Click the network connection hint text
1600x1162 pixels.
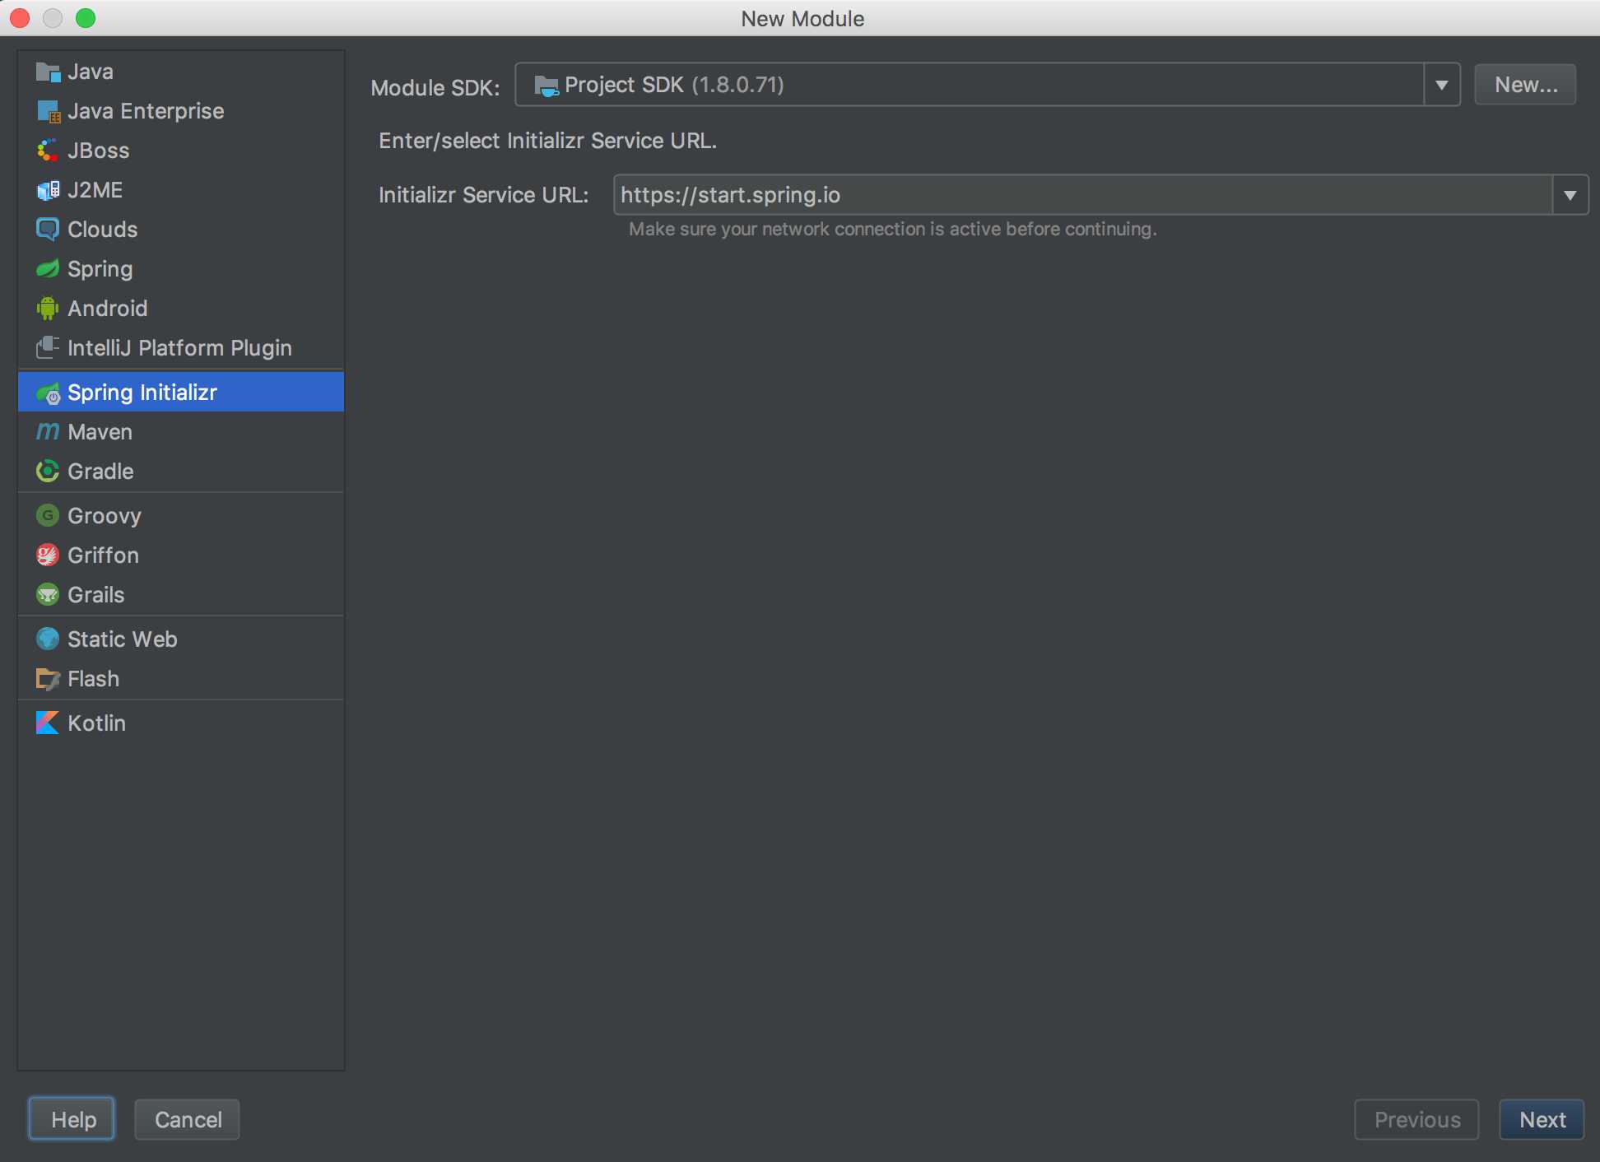[893, 229]
